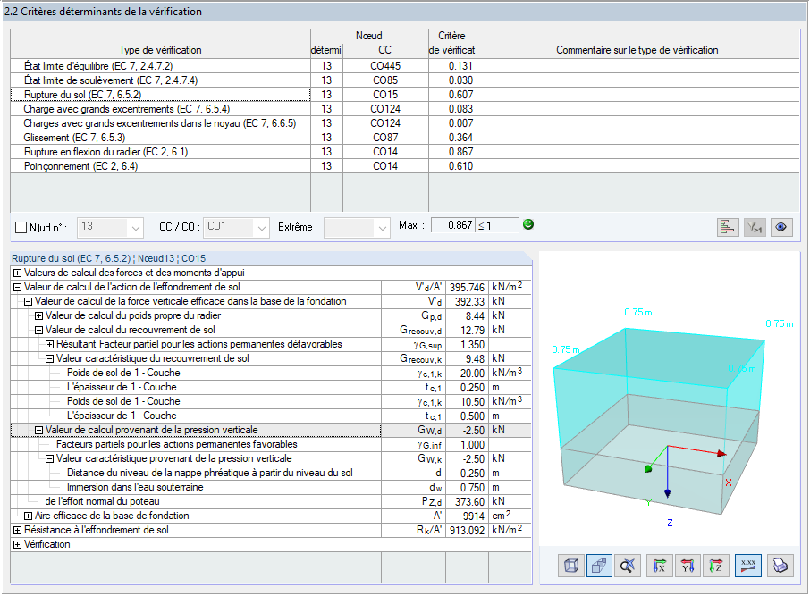Click the Pz,d value 373.60

tap(467, 501)
